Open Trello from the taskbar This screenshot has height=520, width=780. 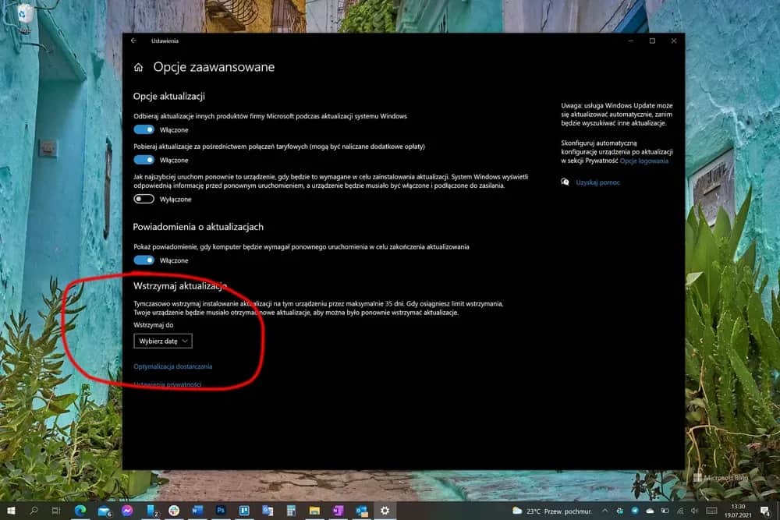(243, 511)
